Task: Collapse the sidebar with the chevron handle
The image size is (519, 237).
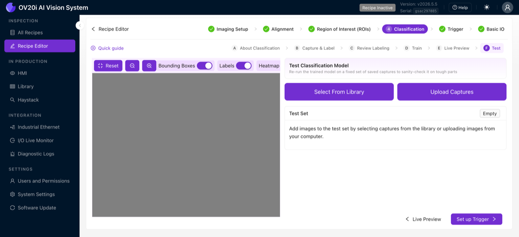Action: click(79, 26)
